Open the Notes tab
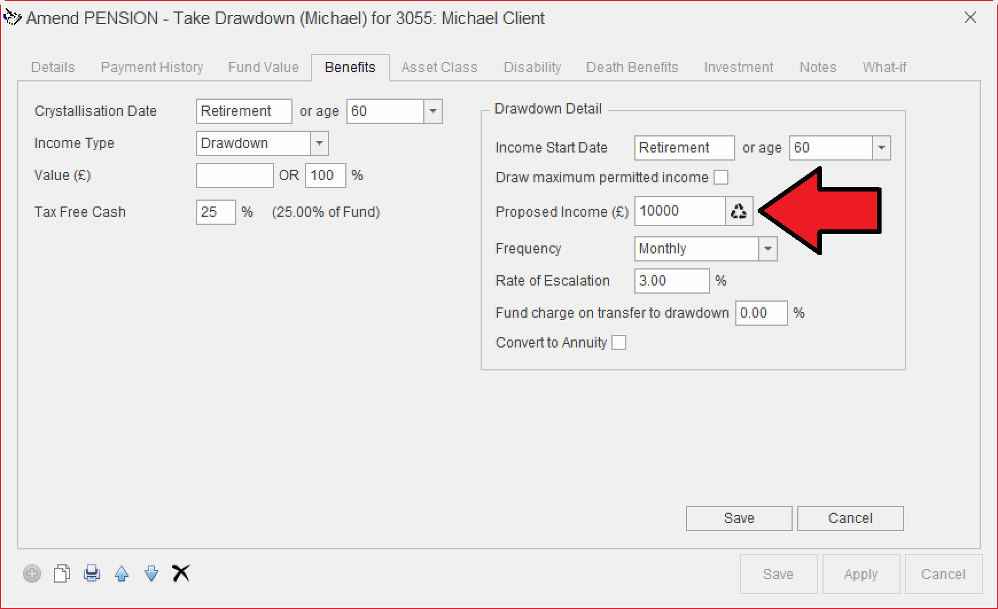Viewport: 998px width, 609px height. tap(818, 68)
